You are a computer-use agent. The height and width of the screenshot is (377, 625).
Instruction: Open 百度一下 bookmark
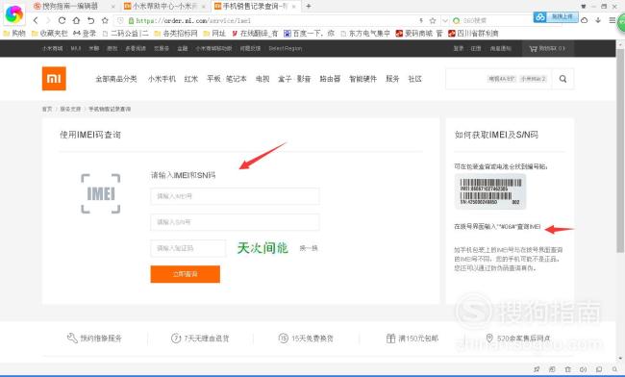click(309, 34)
